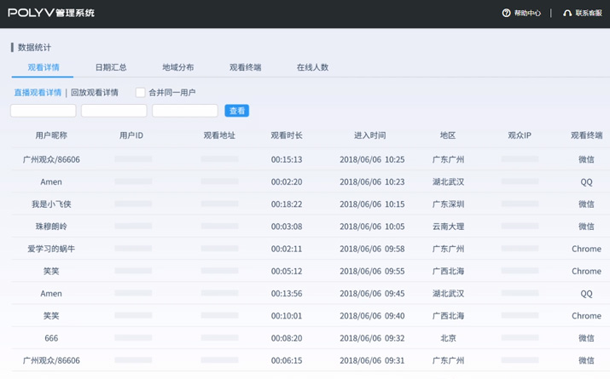
Task: Click the customer service headset icon
Action: pos(567,13)
